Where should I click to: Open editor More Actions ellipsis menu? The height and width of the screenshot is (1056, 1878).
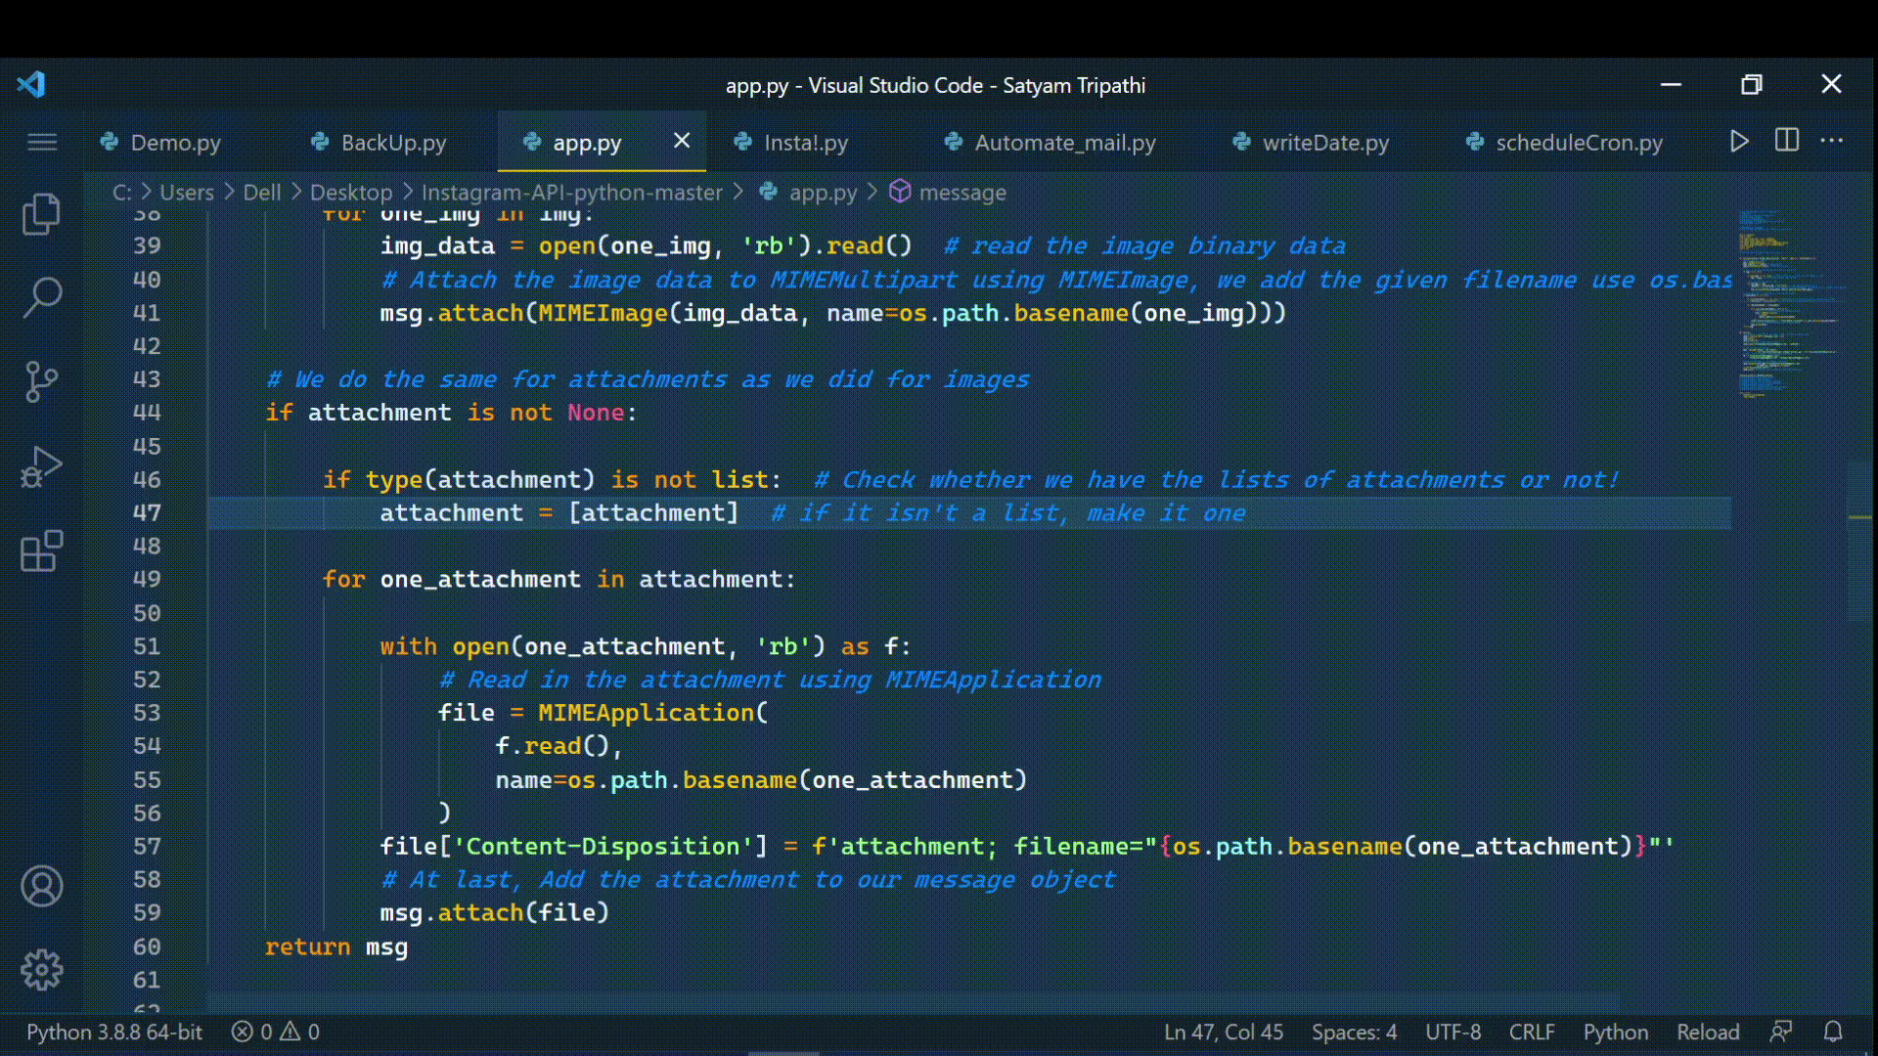coord(1832,141)
